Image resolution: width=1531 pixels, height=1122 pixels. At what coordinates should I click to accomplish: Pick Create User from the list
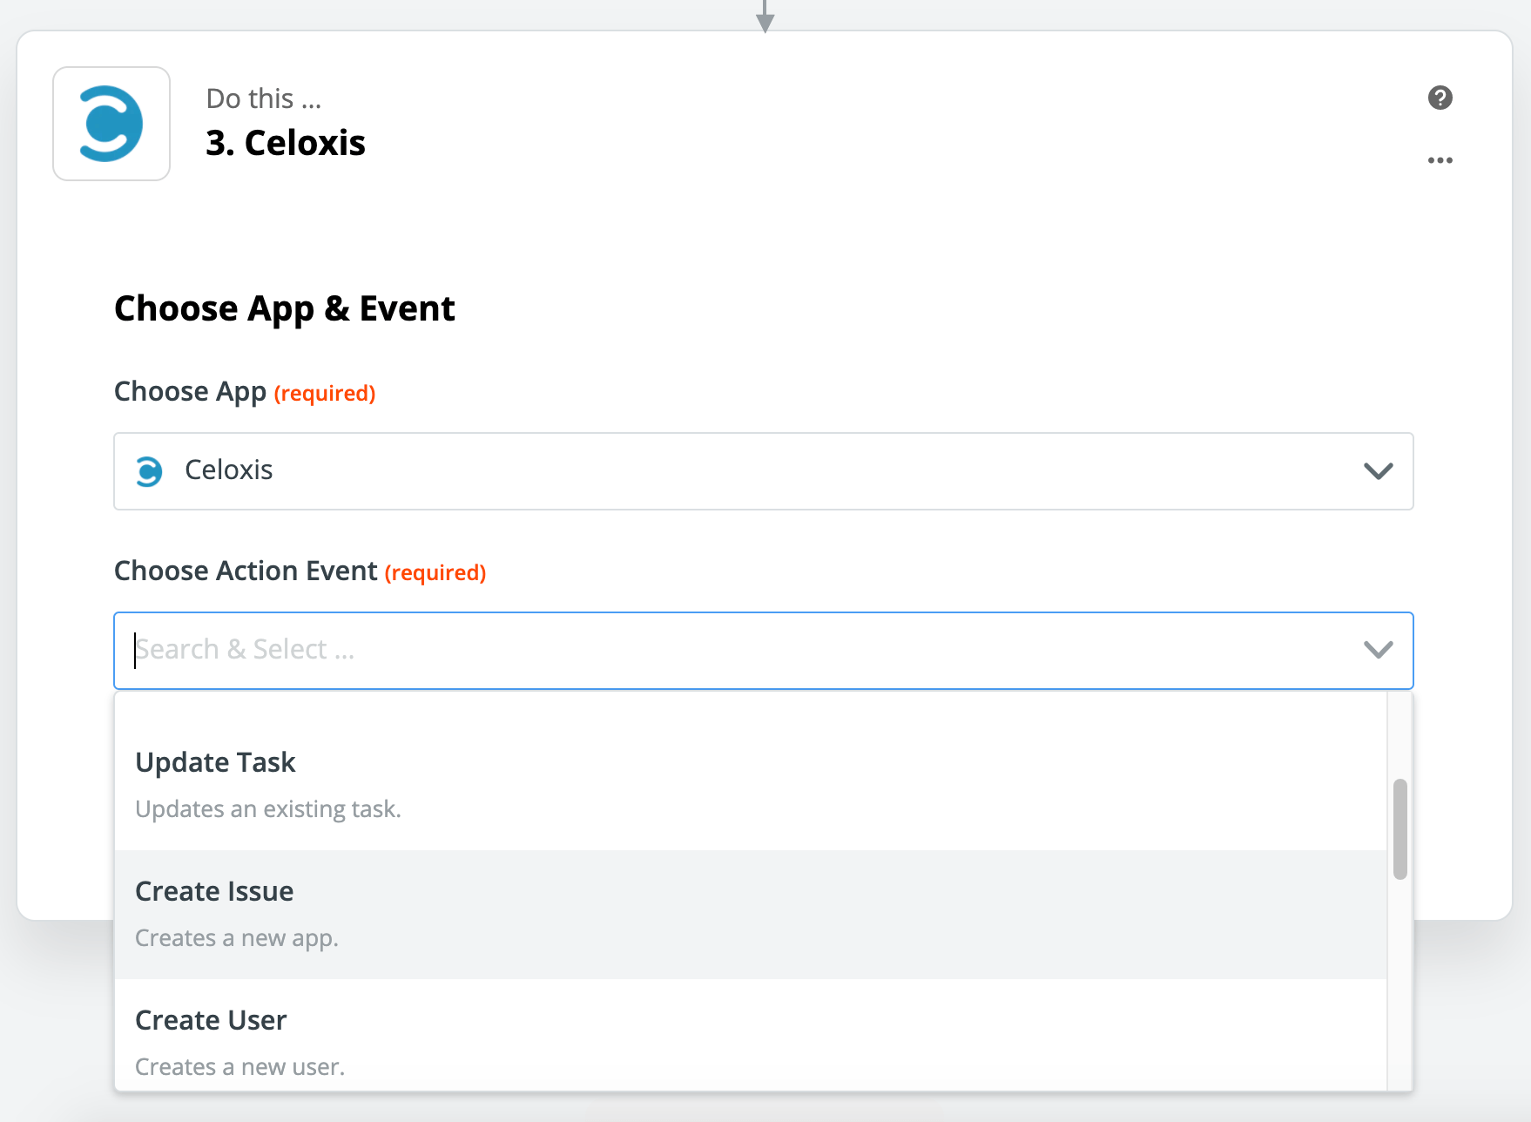[211, 1021]
